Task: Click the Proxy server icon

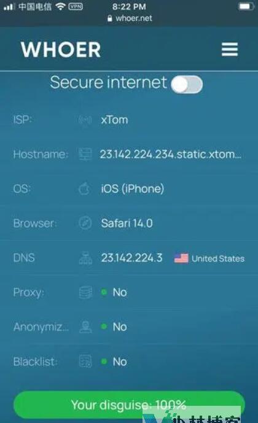Action: click(85, 292)
